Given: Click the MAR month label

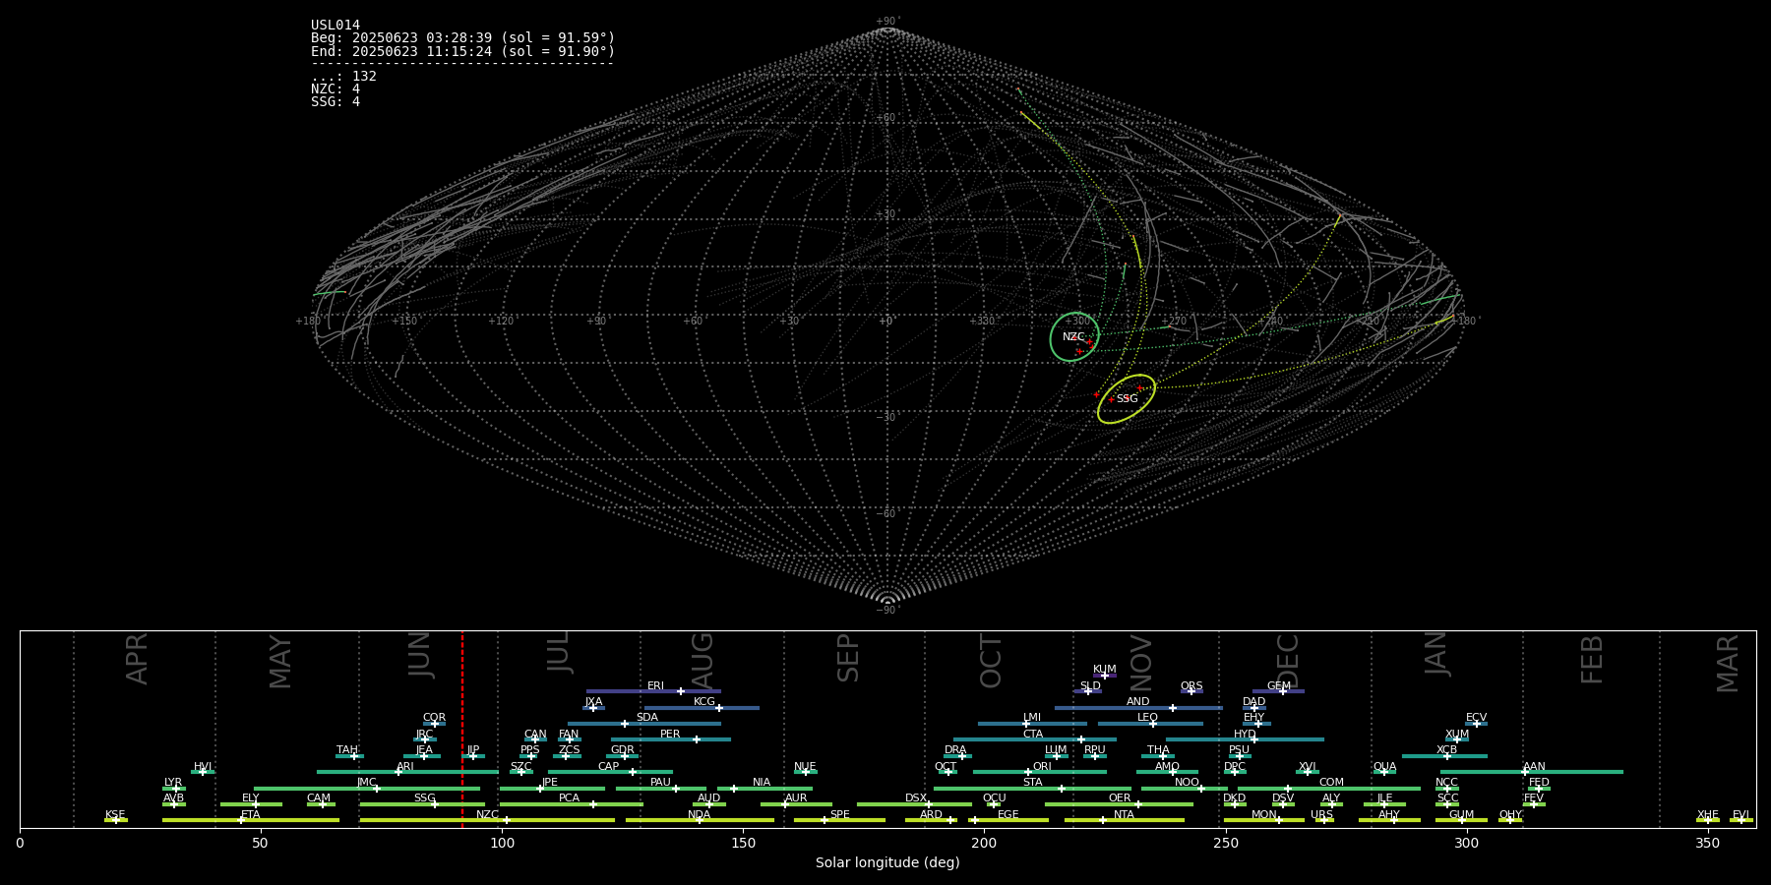Looking at the screenshot, I should pos(1727,664).
